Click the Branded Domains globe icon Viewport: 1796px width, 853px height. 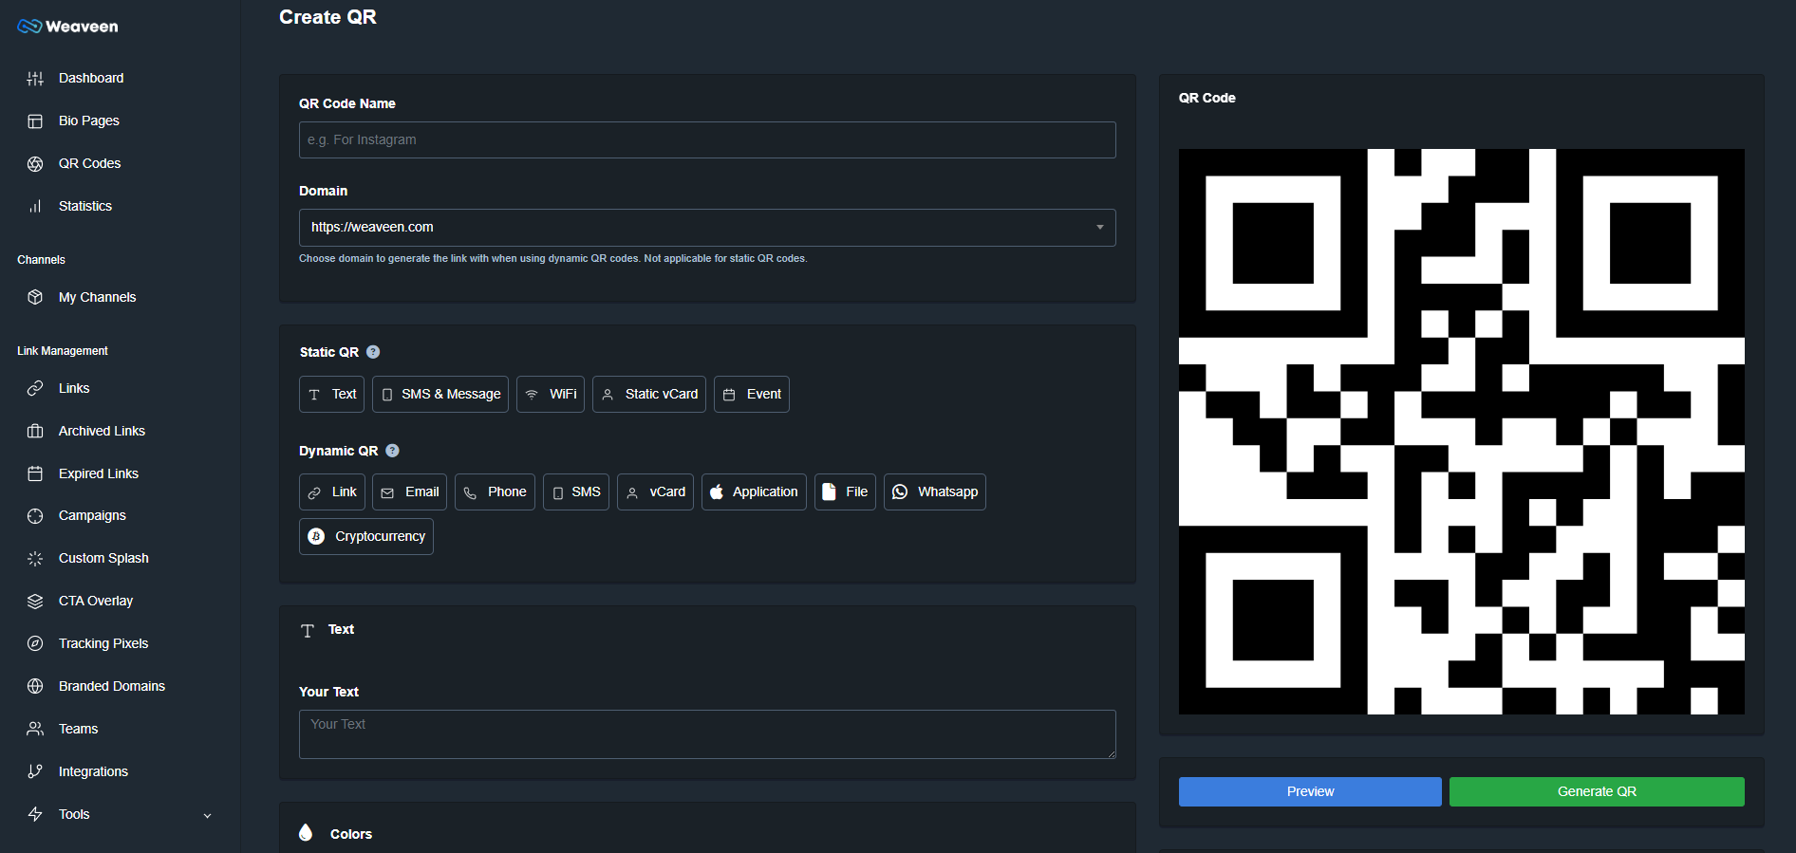(35, 686)
